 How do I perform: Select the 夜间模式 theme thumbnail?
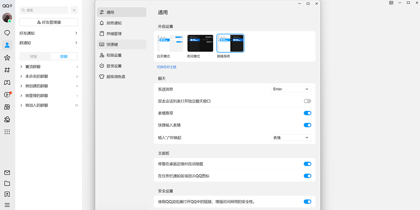[x=200, y=43]
